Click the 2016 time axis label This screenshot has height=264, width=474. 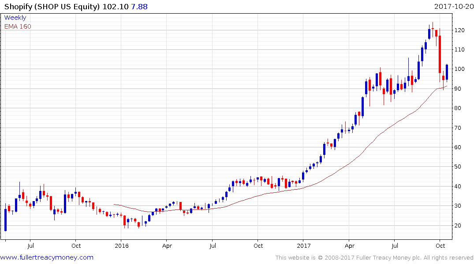click(x=122, y=246)
